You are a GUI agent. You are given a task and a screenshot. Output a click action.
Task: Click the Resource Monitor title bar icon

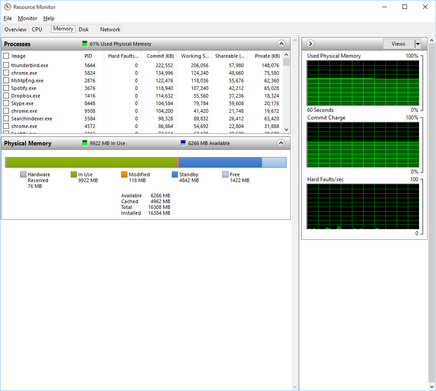(x=8, y=7)
